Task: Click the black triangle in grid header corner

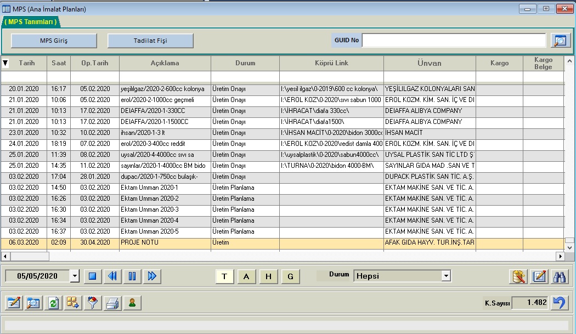Action: [5, 63]
